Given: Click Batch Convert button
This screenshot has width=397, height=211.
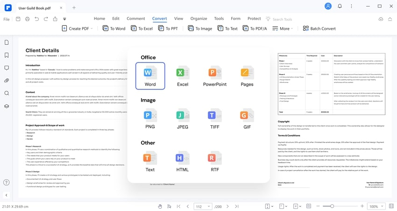Looking at the screenshot, I should (x=319, y=28).
